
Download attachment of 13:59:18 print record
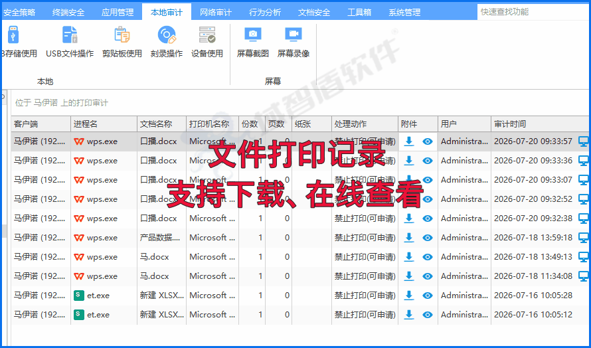[x=408, y=238]
